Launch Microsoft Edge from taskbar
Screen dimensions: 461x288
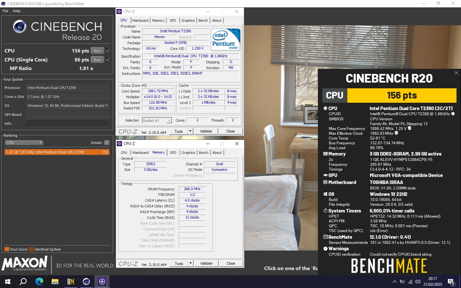pos(39,282)
